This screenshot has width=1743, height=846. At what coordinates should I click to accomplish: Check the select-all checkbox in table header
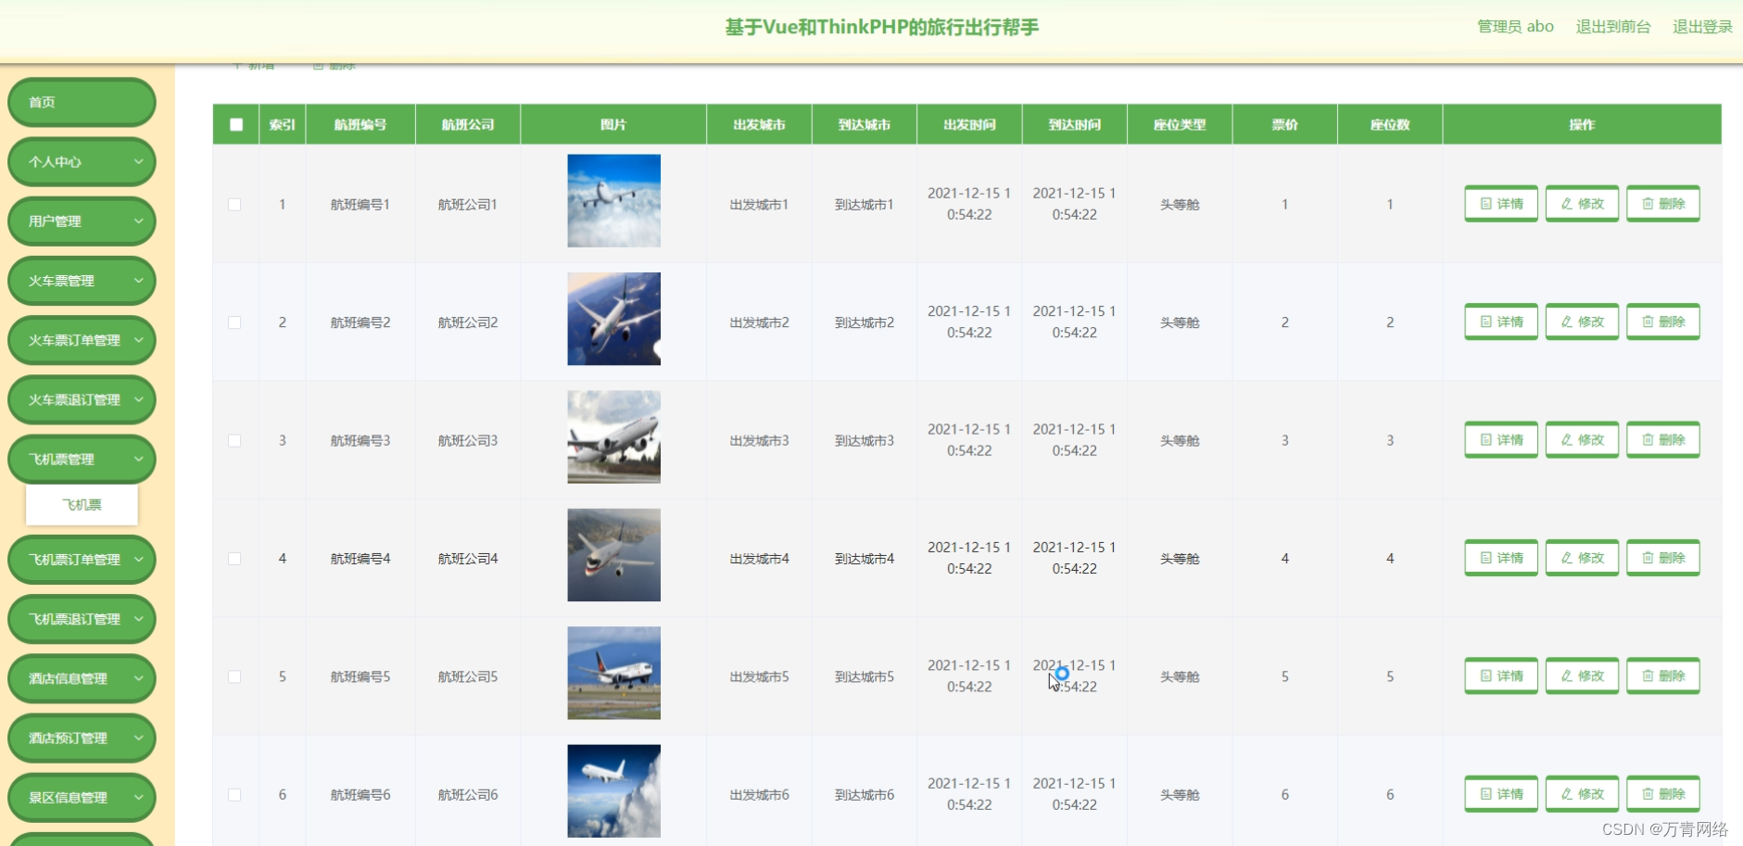(x=235, y=123)
